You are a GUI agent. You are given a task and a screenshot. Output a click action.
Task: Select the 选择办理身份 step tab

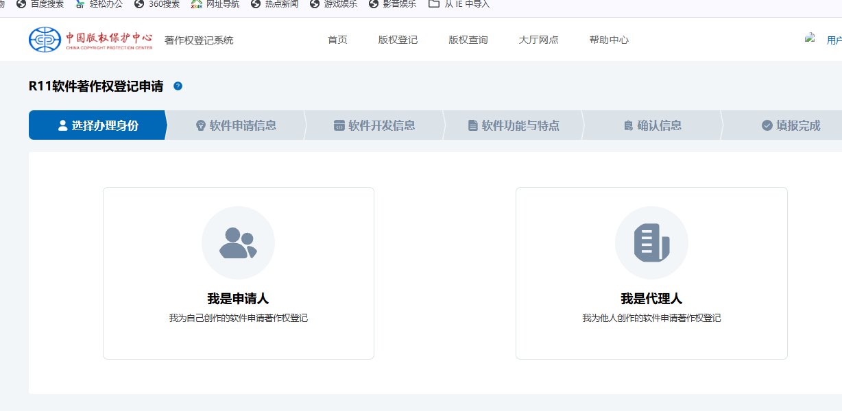tap(98, 125)
